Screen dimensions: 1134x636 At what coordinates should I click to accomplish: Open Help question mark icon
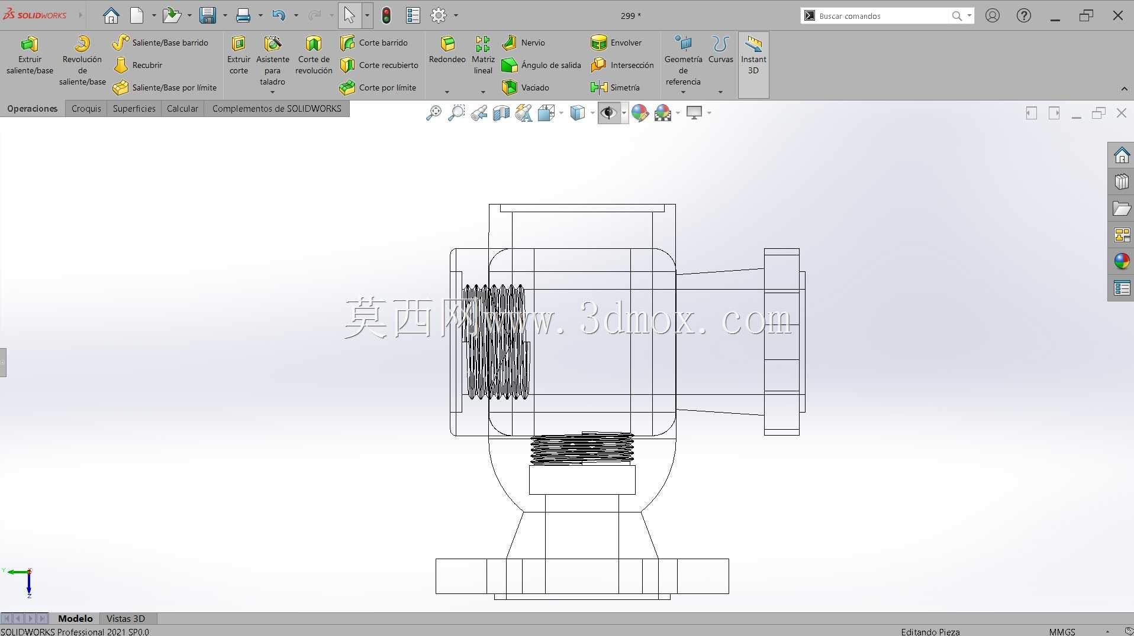click(1024, 16)
